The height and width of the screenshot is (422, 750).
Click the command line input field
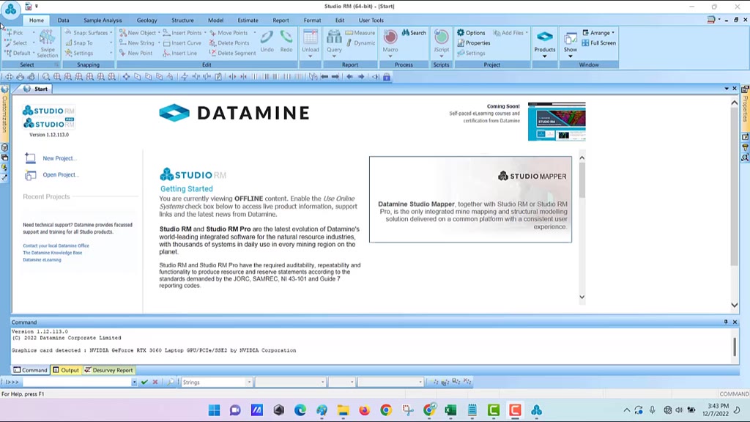point(76,382)
